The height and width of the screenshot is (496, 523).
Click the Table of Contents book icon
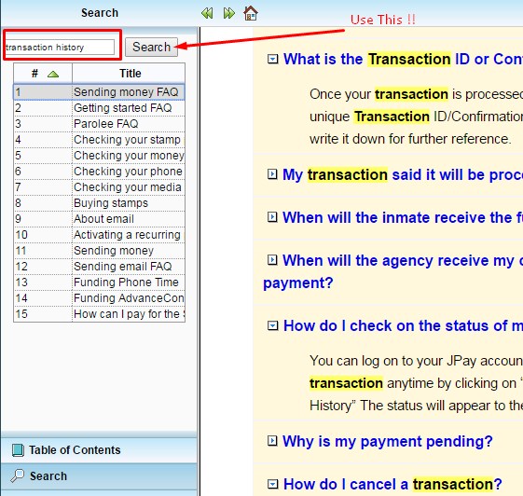[18, 450]
